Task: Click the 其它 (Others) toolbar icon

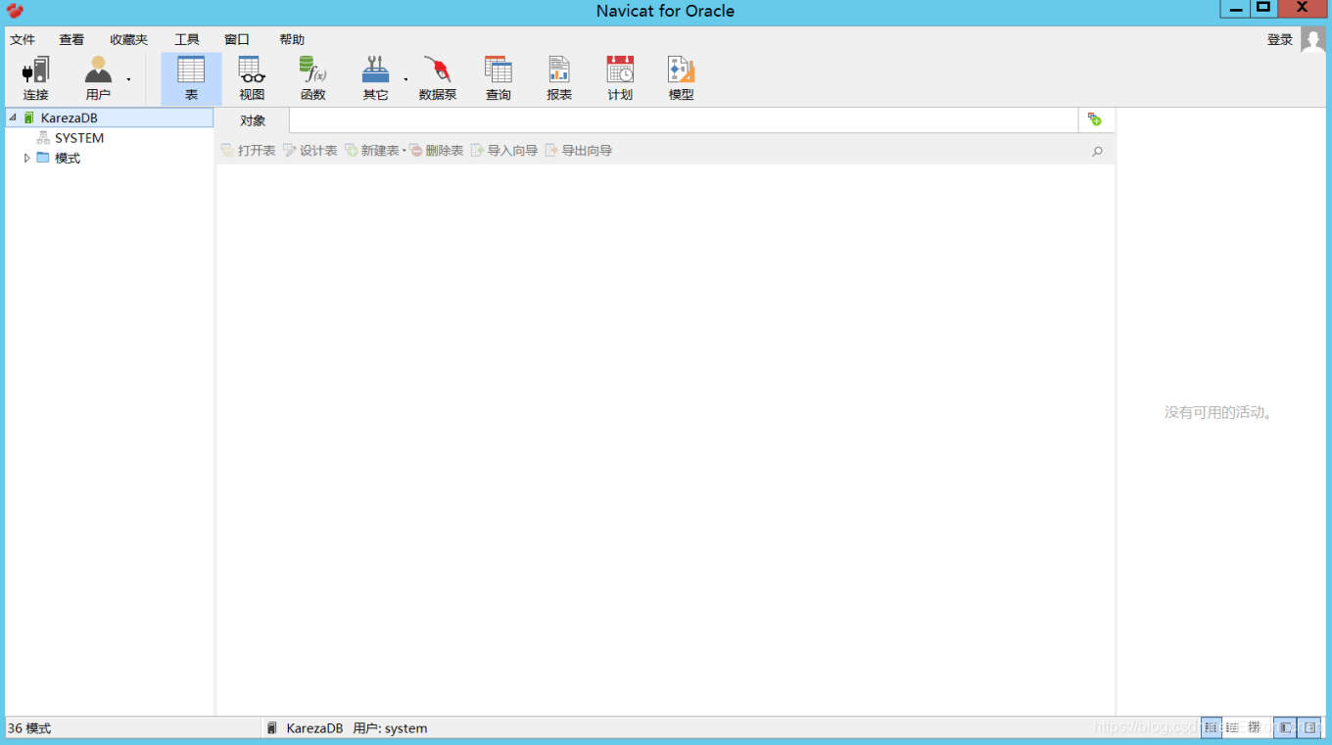Action: point(375,78)
